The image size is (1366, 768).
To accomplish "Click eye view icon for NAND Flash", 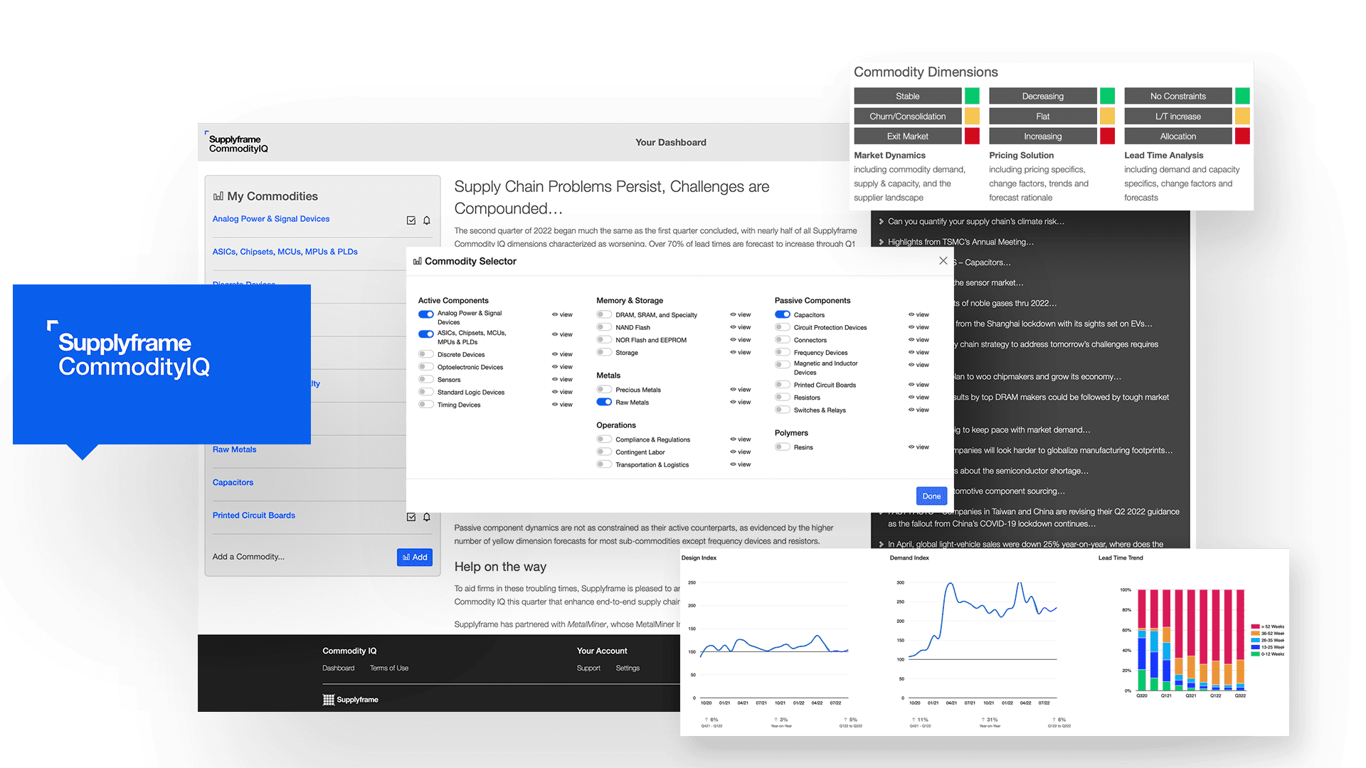I will [734, 327].
